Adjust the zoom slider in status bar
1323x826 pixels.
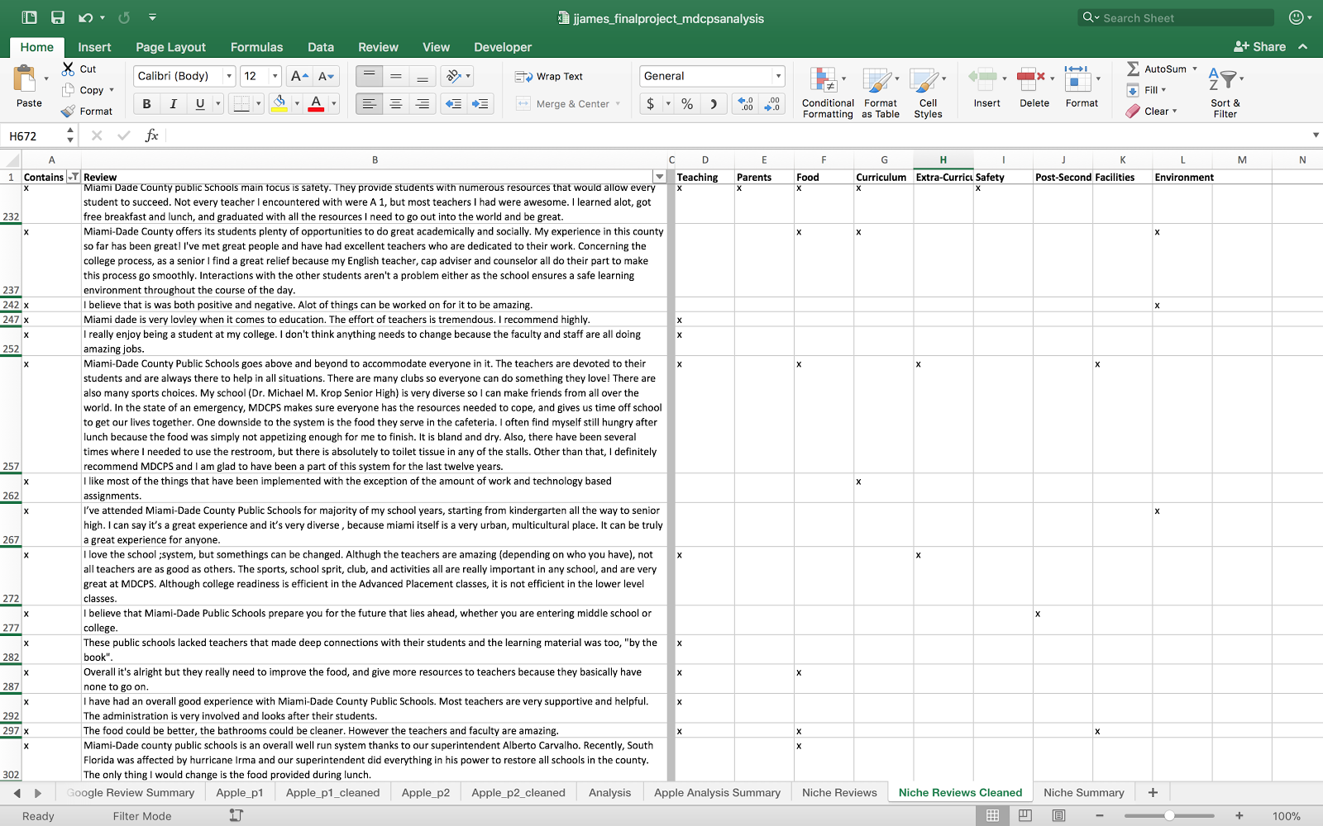[x=1169, y=816]
